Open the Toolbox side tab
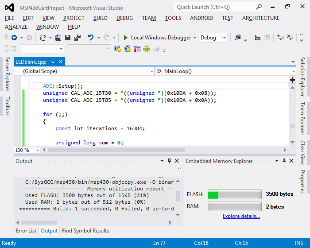Screen dimensions: 310x248 pos(8,106)
